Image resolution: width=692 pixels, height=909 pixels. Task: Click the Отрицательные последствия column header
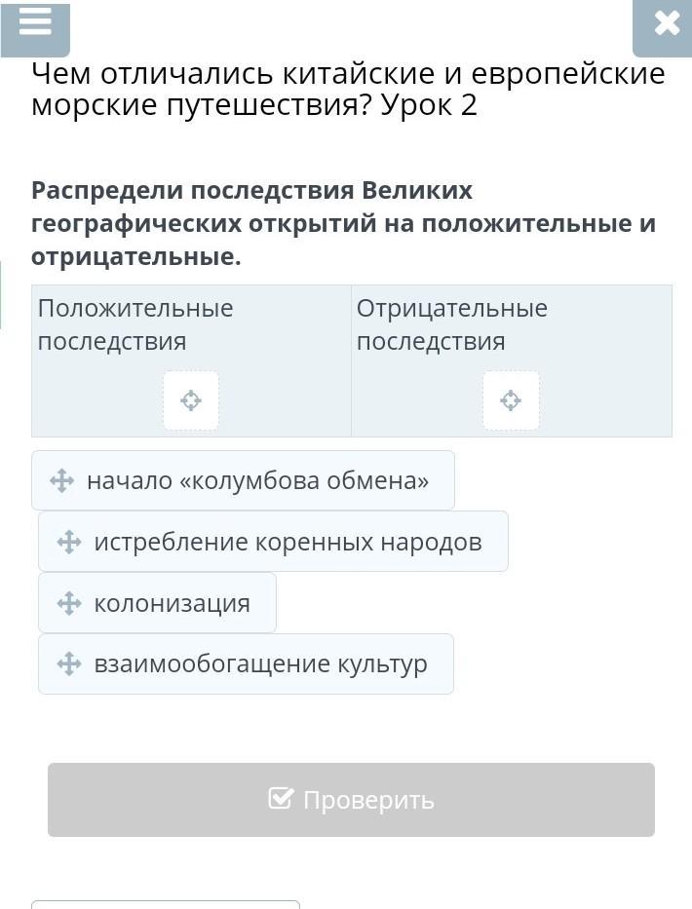click(452, 324)
